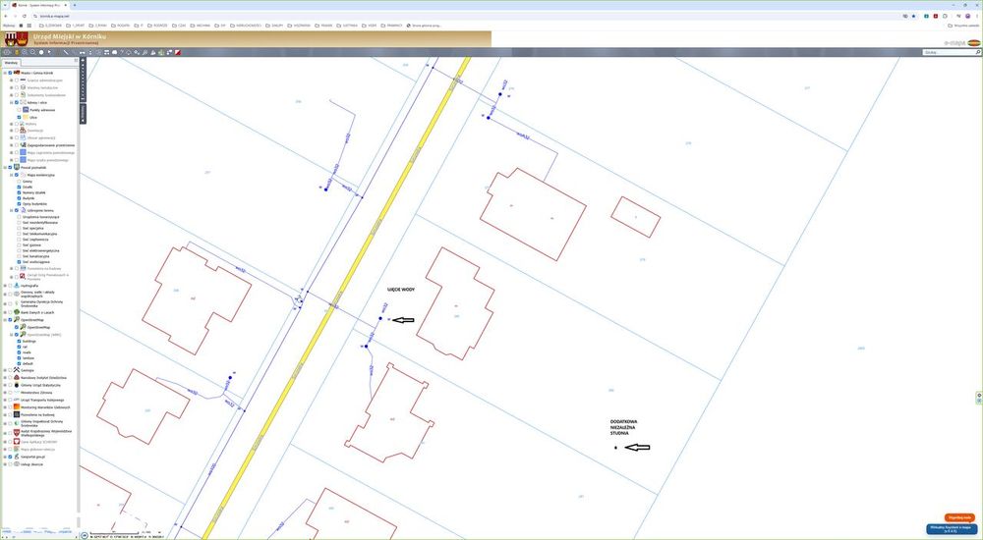Click the orange button at bottom right
Image resolution: width=983 pixels, height=540 pixels.
pyautogui.click(x=959, y=517)
